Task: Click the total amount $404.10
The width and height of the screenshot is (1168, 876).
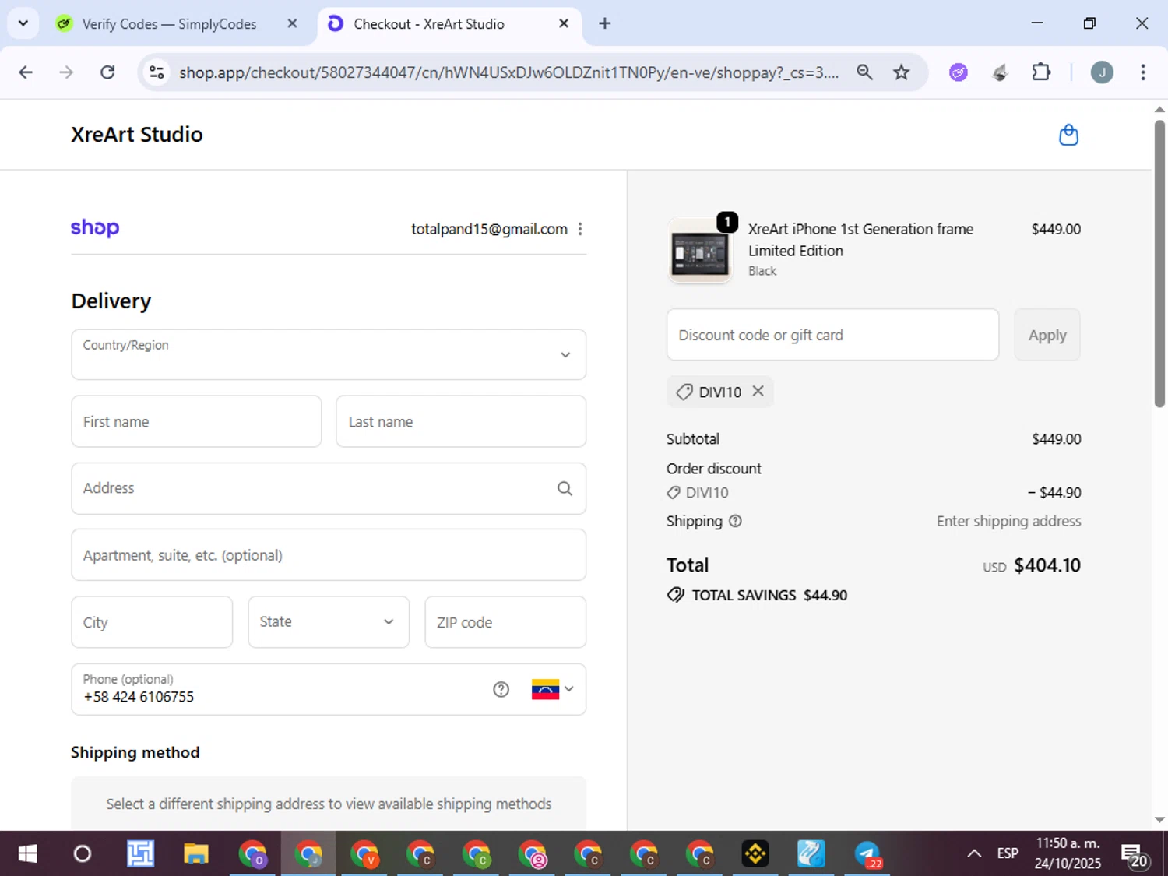Action: click(1047, 565)
